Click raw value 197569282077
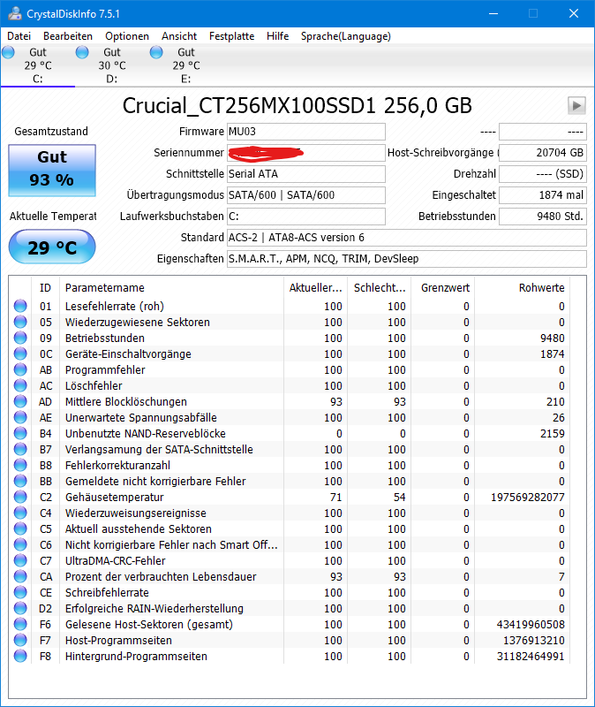The width and height of the screenshot is (595, 707). point(527,498)
